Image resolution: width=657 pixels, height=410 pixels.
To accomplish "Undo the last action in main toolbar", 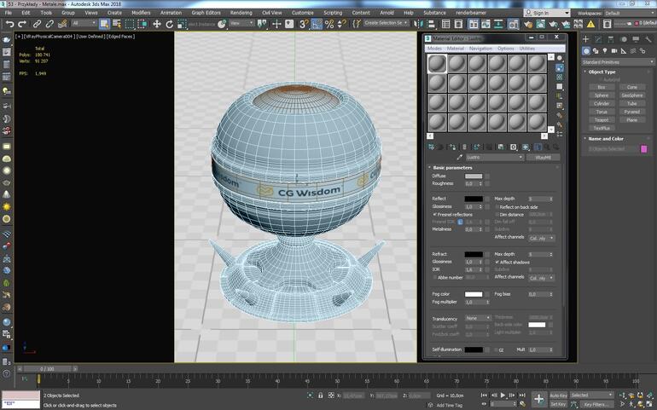I will pyautogui.click(x=9, y=24).
